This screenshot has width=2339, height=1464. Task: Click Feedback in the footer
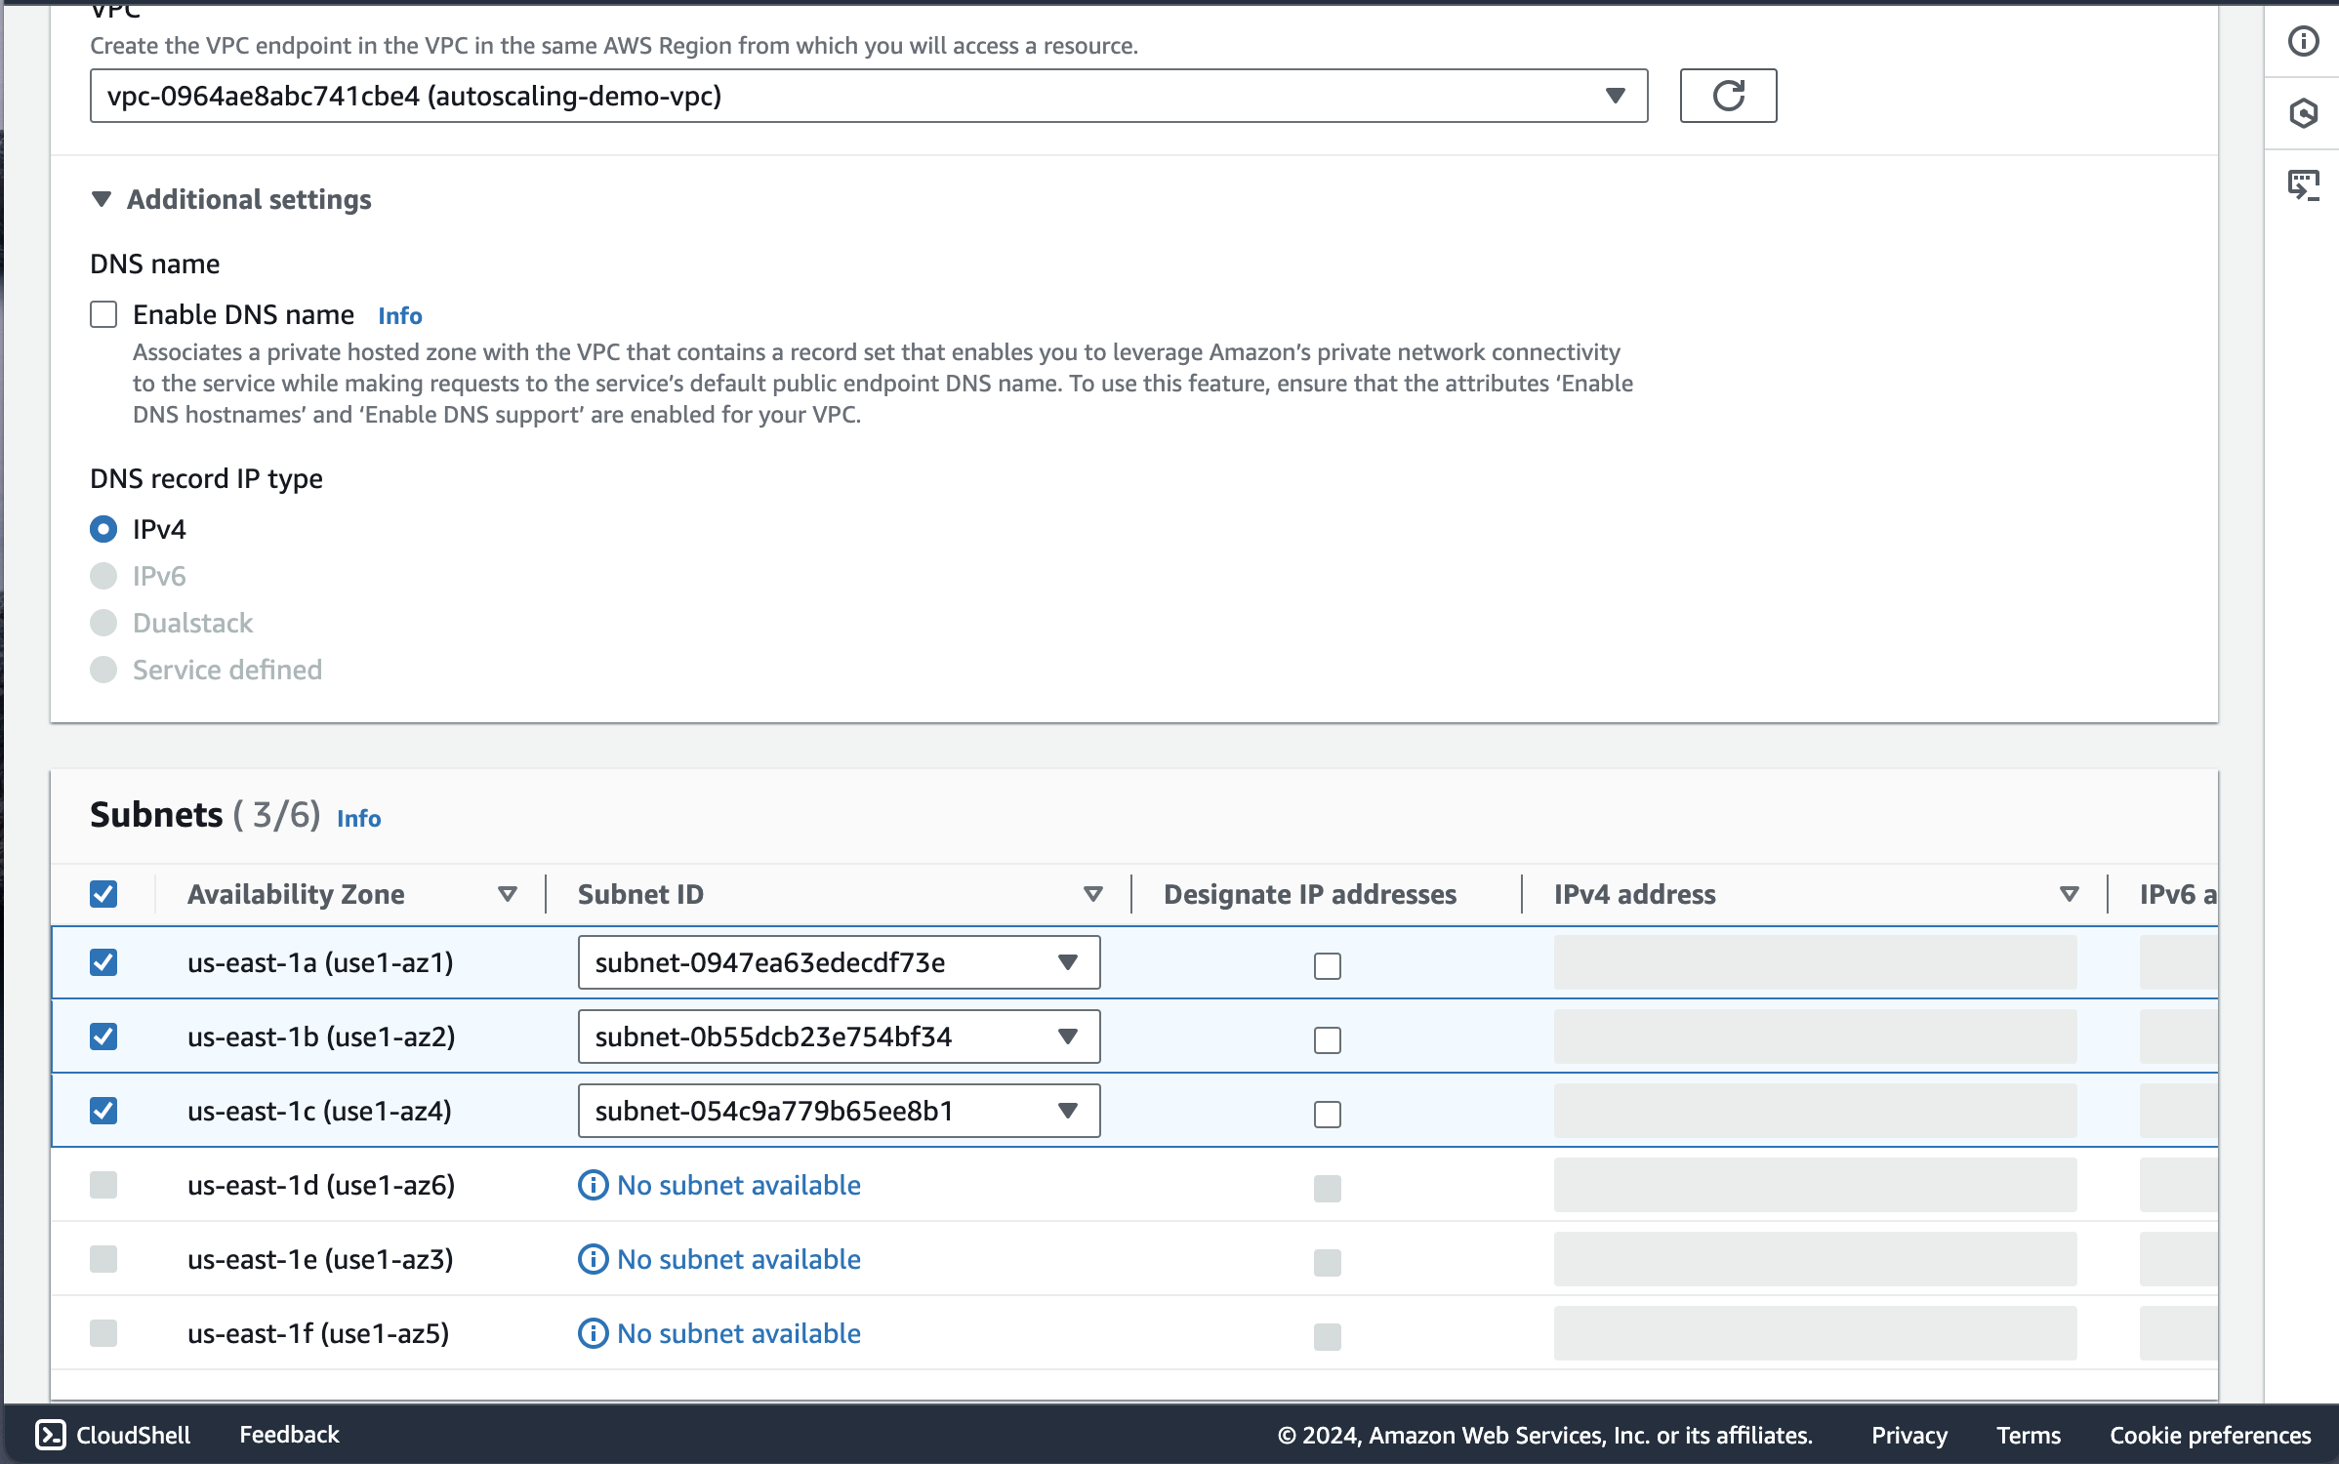289,1434
